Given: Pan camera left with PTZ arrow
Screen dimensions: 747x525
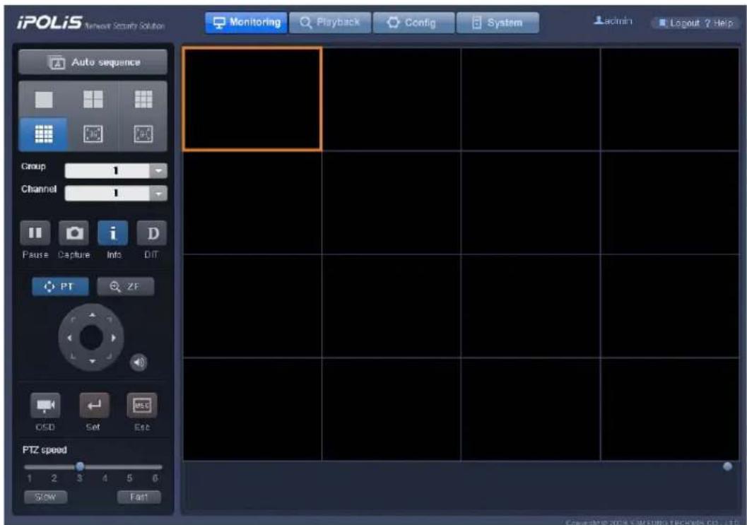Looking at the screenshot, I should (69, 338).
